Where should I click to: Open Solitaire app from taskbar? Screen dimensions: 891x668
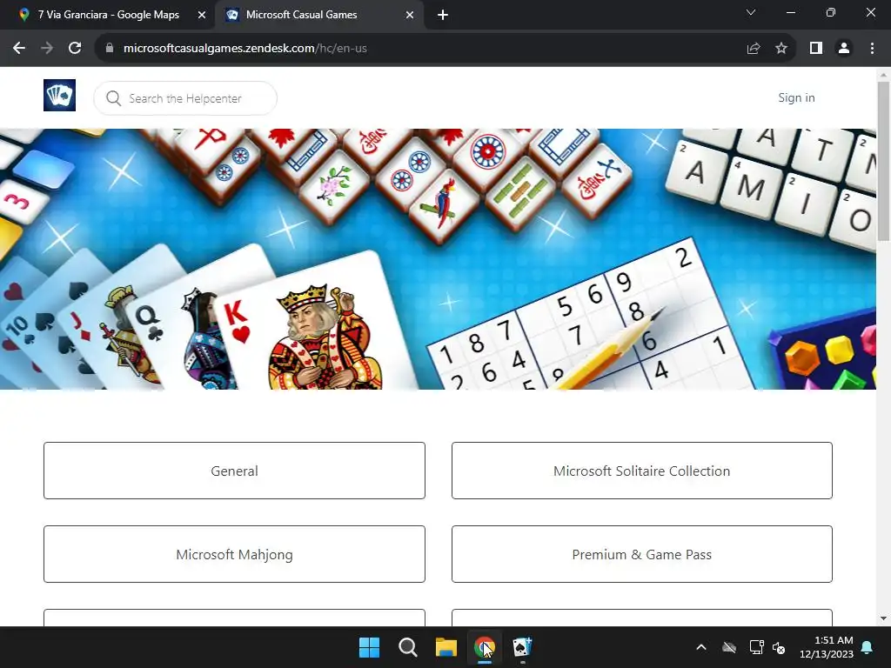pyautogui.click(x=522, y=647)
